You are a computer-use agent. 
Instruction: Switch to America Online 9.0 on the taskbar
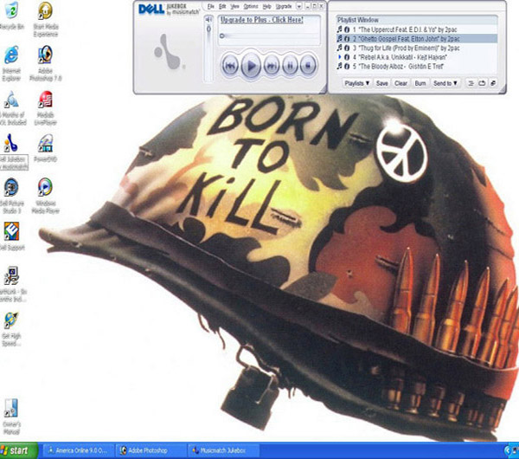click(78, 450)
